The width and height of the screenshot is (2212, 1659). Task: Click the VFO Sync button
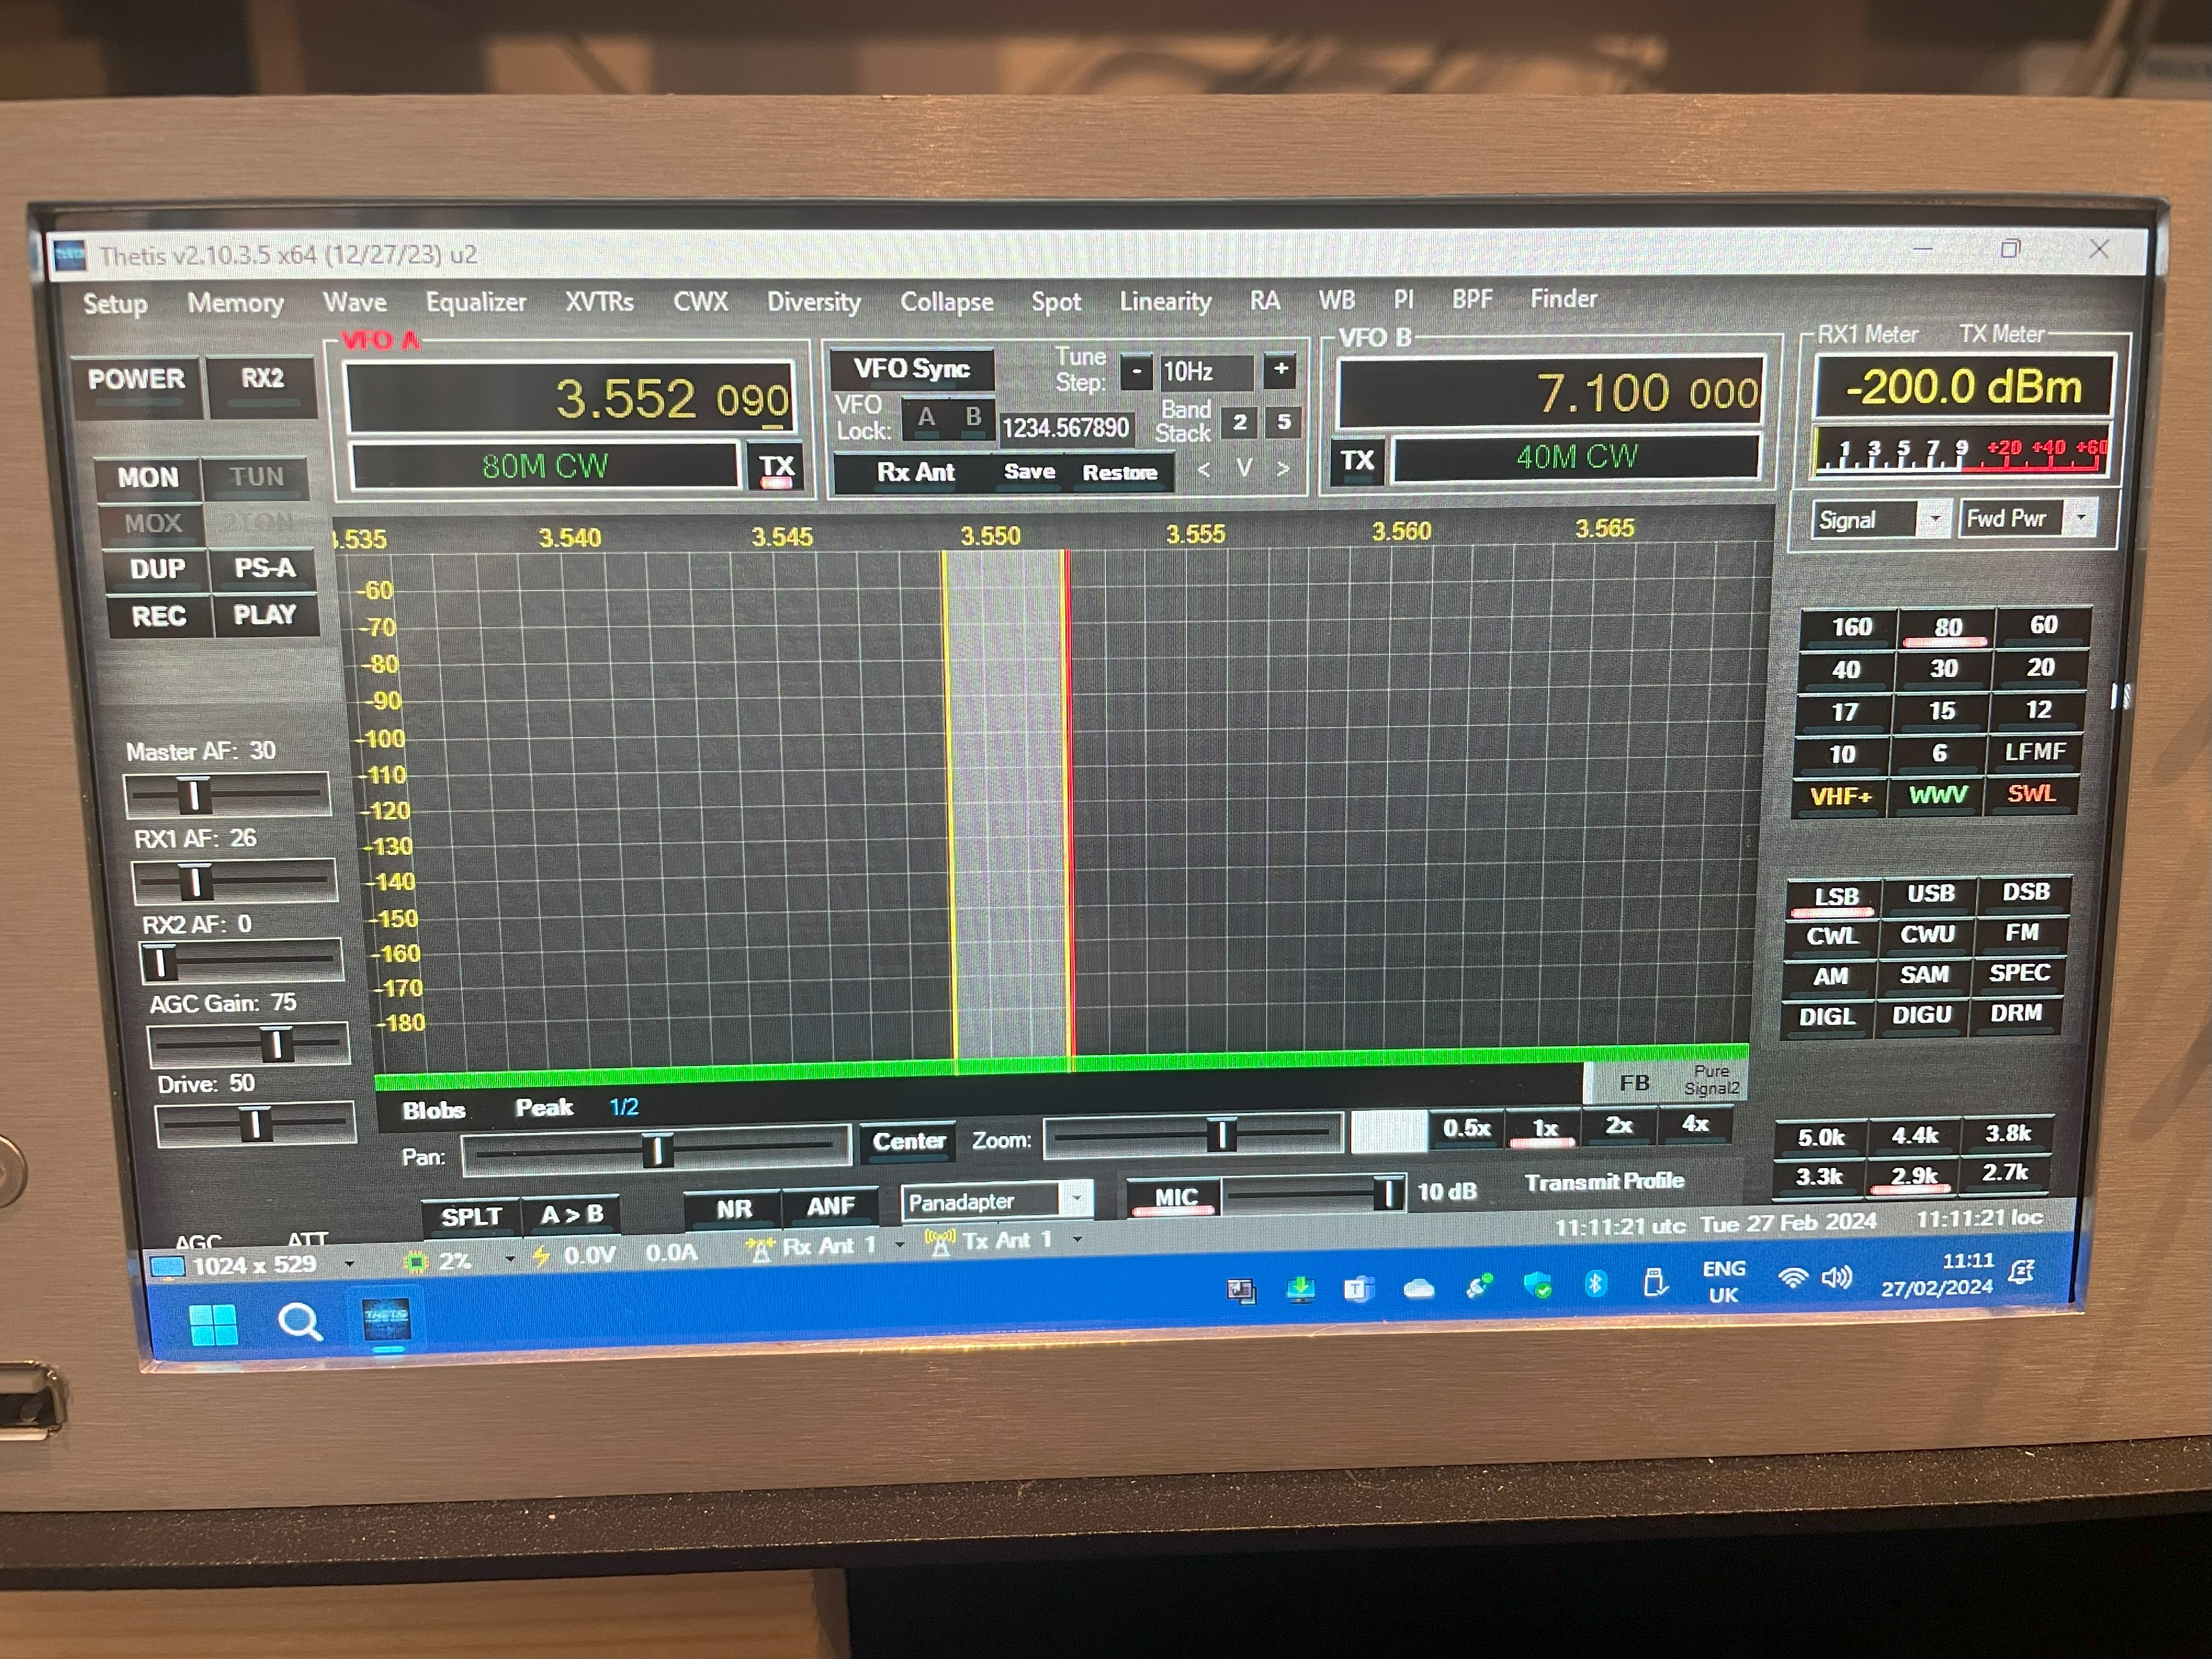[912, 370]
